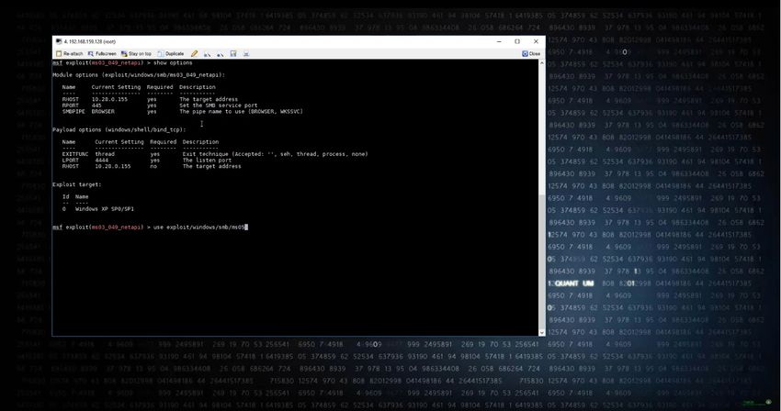Click the pencil edit icon
The height and width of the screenshot is (411, 781).
pos(194,54)
